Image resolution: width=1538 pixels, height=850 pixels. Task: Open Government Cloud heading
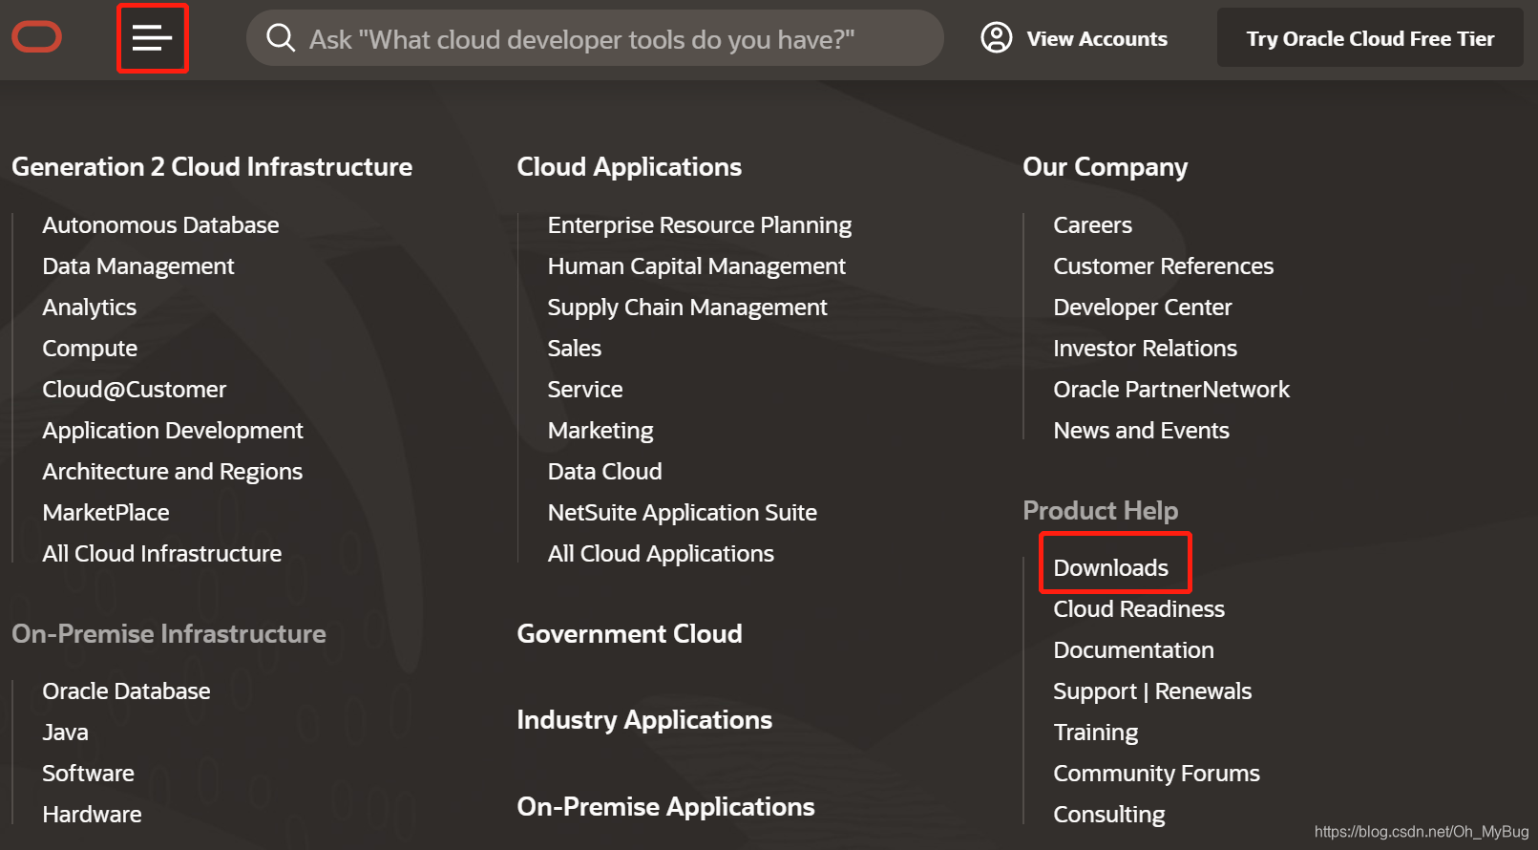pos(629,634)
